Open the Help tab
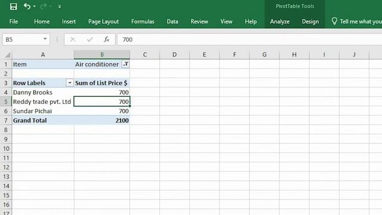Screen dimensions: 382x215 point(251,21)
